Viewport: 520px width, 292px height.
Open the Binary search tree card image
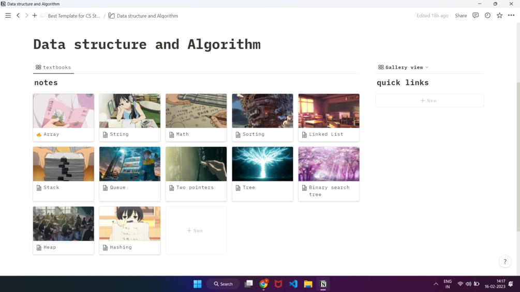point(329,164)
